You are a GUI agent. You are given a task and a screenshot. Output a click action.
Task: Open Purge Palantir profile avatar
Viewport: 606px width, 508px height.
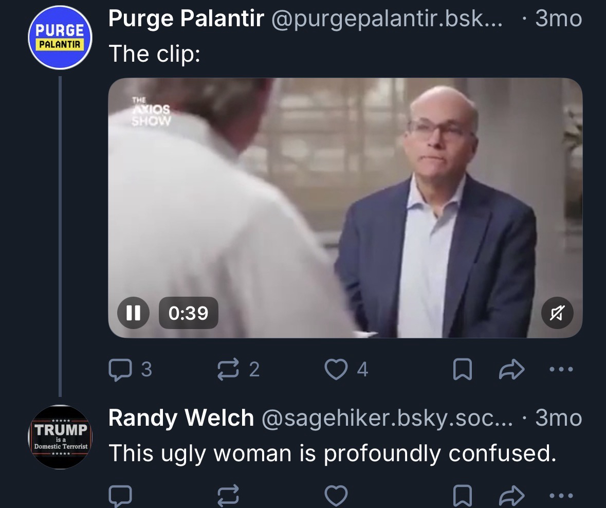[x=60, y=41]
